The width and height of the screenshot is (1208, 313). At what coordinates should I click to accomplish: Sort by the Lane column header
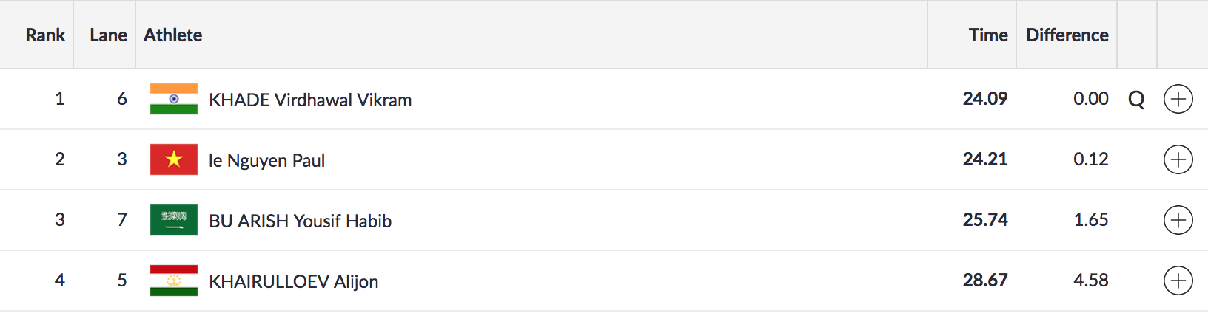[108, 35]
